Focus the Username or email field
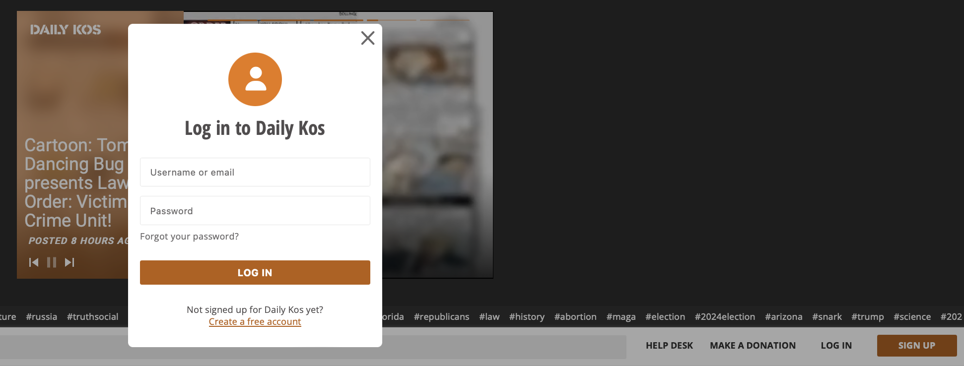 click(x=255, y=172)
